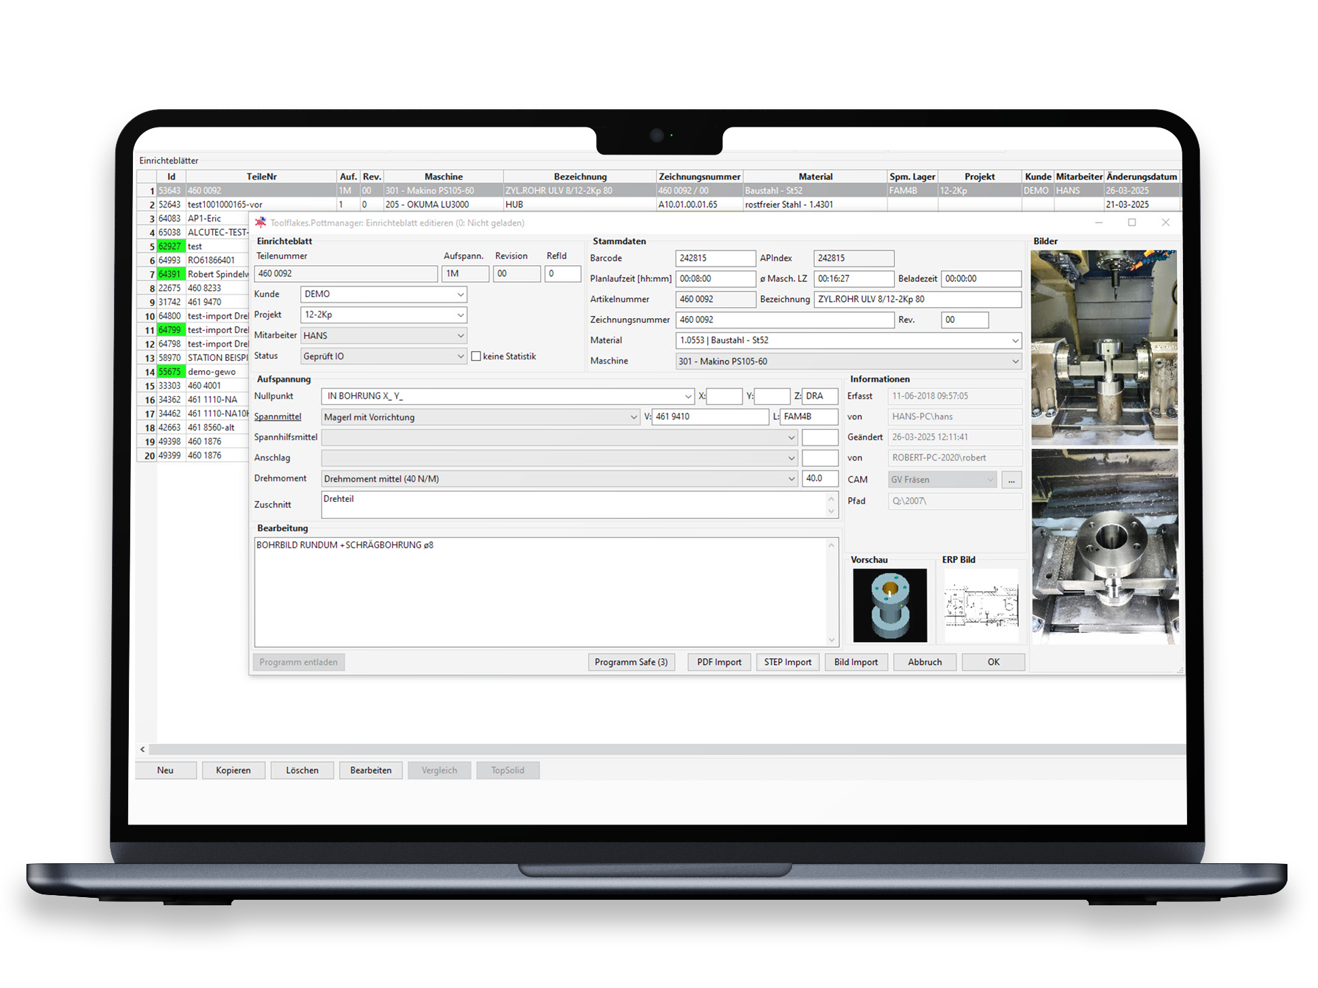
Task: Sort table by Änderungsdatum column header
Action: (1142, 176)
